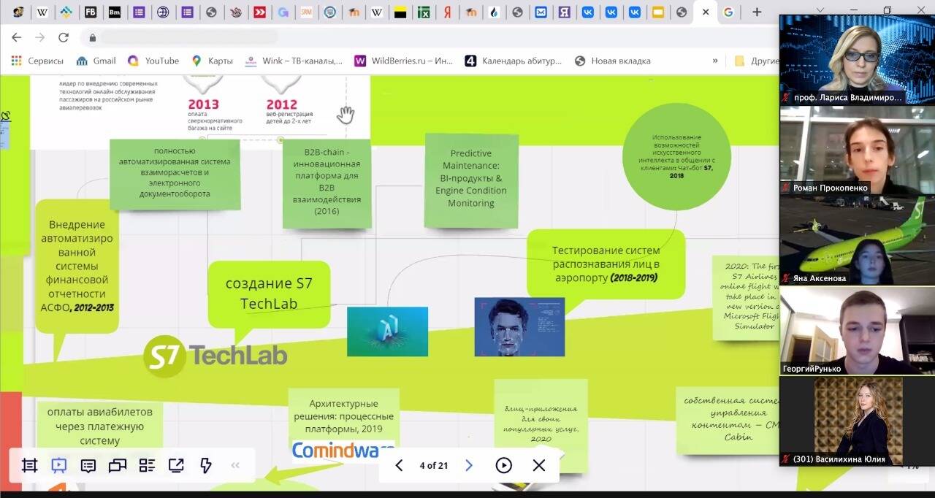Click the export/share board icon
This screenshot has width=935, height=498.
tap(176, 465)
